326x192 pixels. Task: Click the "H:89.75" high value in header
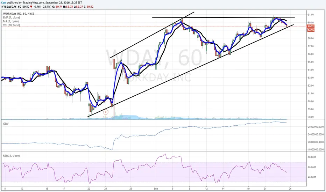[x=68, y=7]
